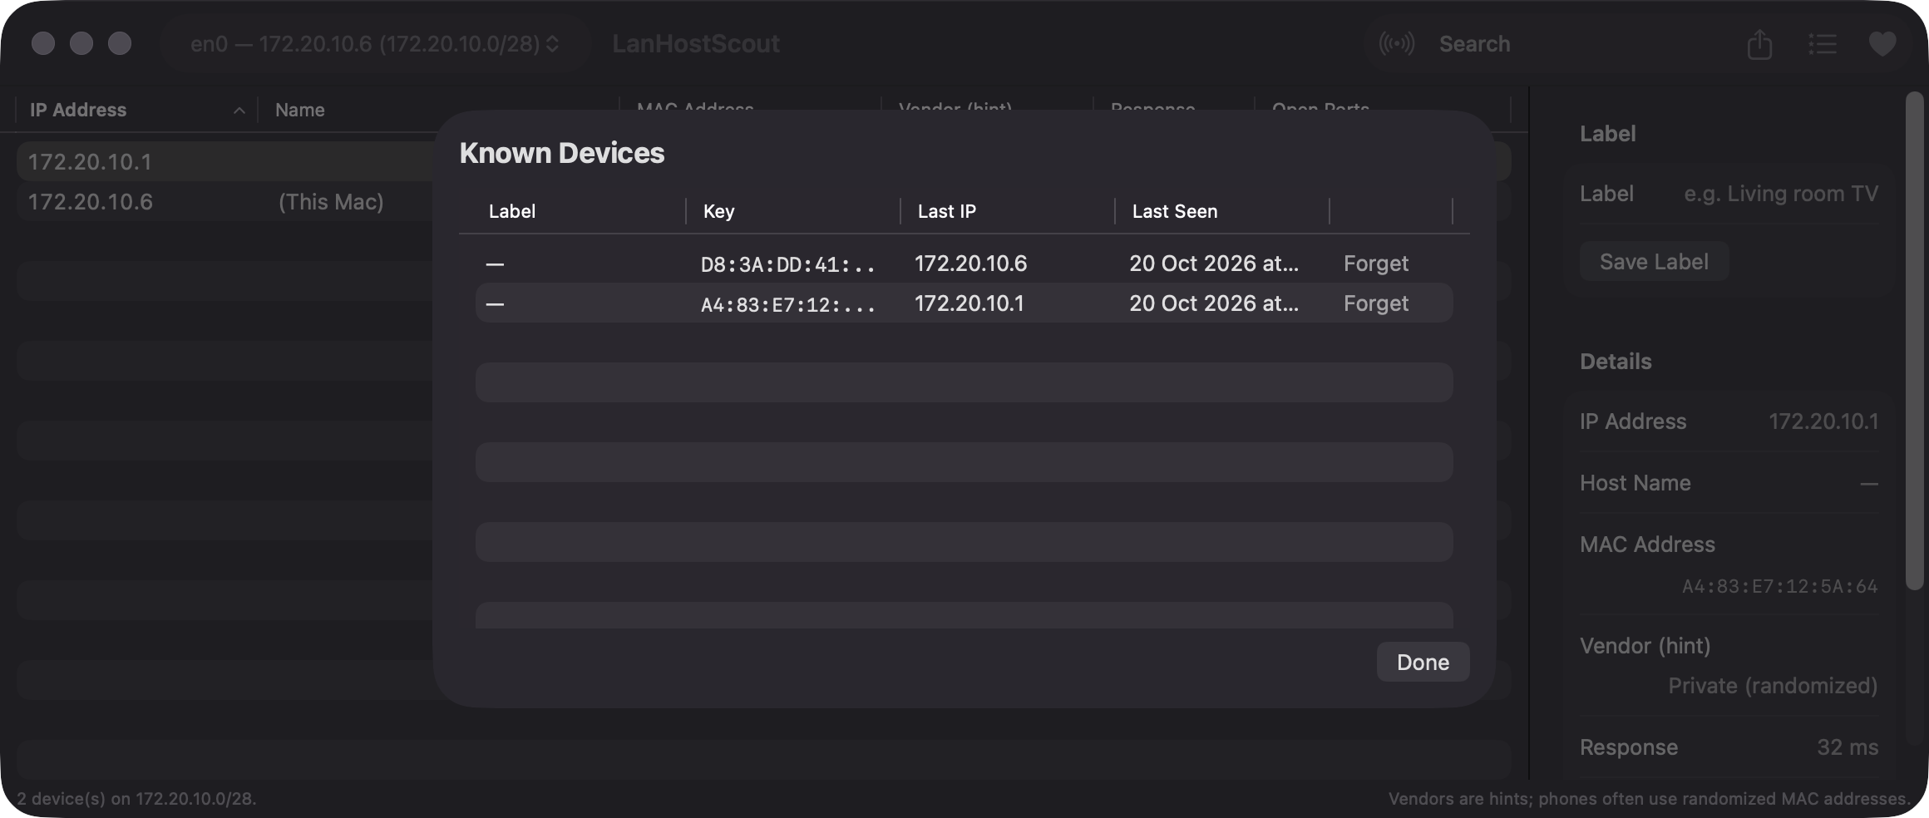Click the red close window button
The height and width of the screenshot is (818, 1929).
pyautogui.click(x=43, y=43)
